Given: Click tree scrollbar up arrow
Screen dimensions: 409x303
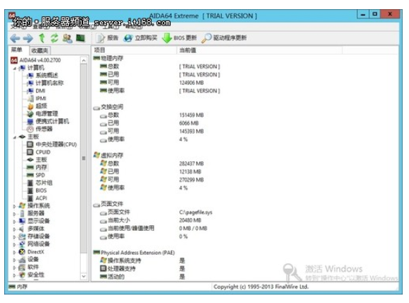Looking at the screenshot, I should click(84, 60).
